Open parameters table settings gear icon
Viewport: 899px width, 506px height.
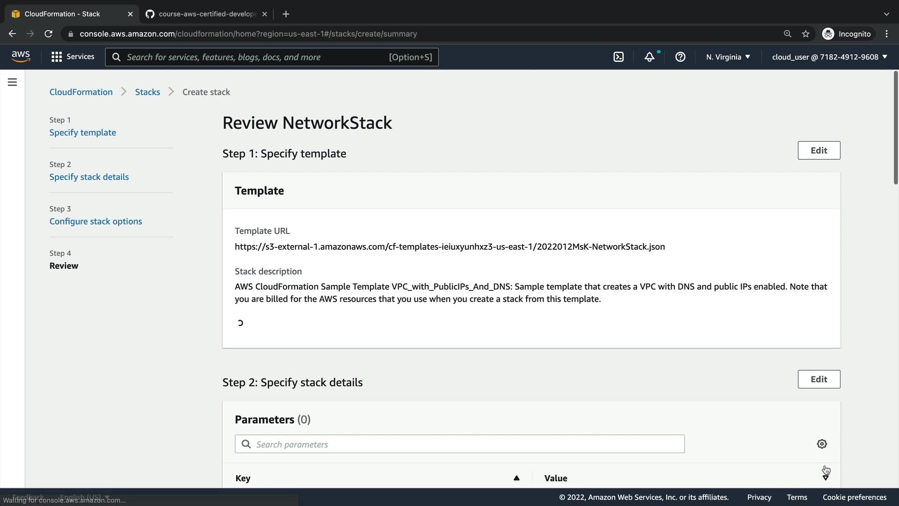click(822, 444)
